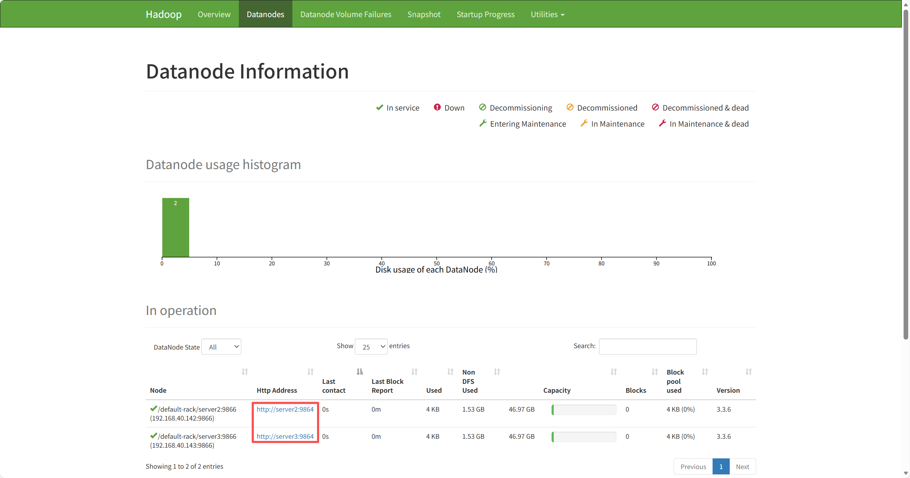Click the green In service checkmark legend icon
This screenshot has height=478, width=910.
[379, 107]
